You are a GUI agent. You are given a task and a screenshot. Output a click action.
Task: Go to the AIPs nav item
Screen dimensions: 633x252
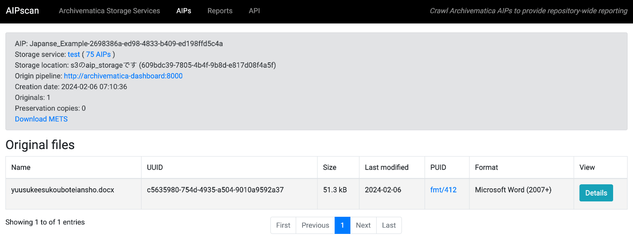point(184,11)
